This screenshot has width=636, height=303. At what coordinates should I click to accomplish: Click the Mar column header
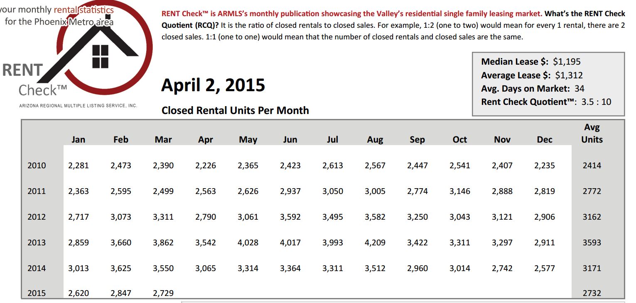163,140
